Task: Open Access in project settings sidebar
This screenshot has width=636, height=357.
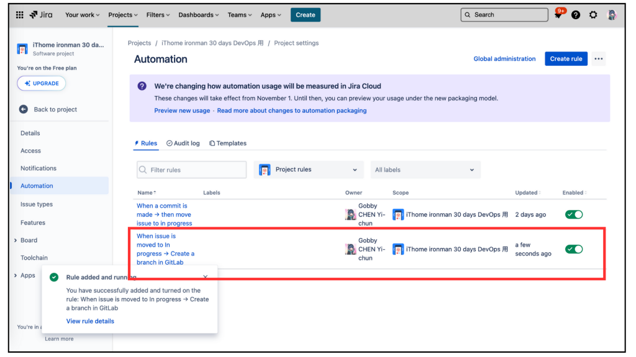Action: (x=31, y=151)
